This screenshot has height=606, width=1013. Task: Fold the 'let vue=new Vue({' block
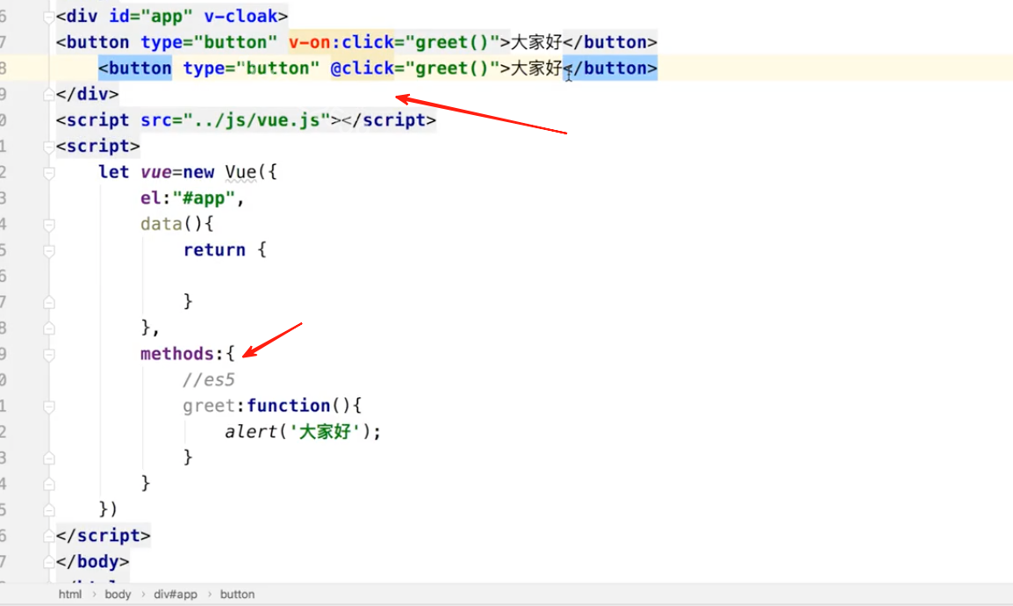[x=49, y=172]
